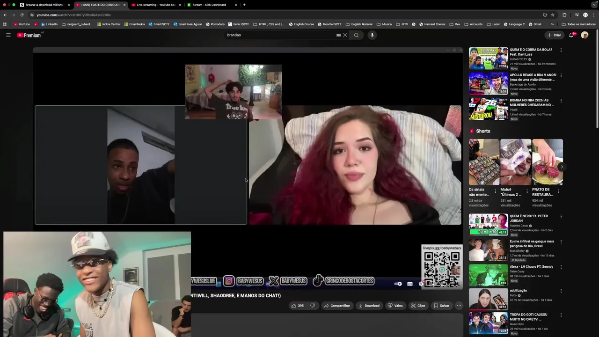Open the TROPA DO GOTI CAUSOU video thumbnail

click(488, 323)
